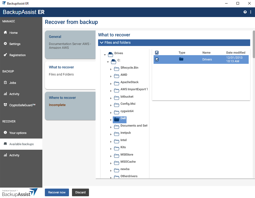This screenshot has width=255, height=198.
Task: Collapse the Drives tree node
Action: [x=105, y=55]
